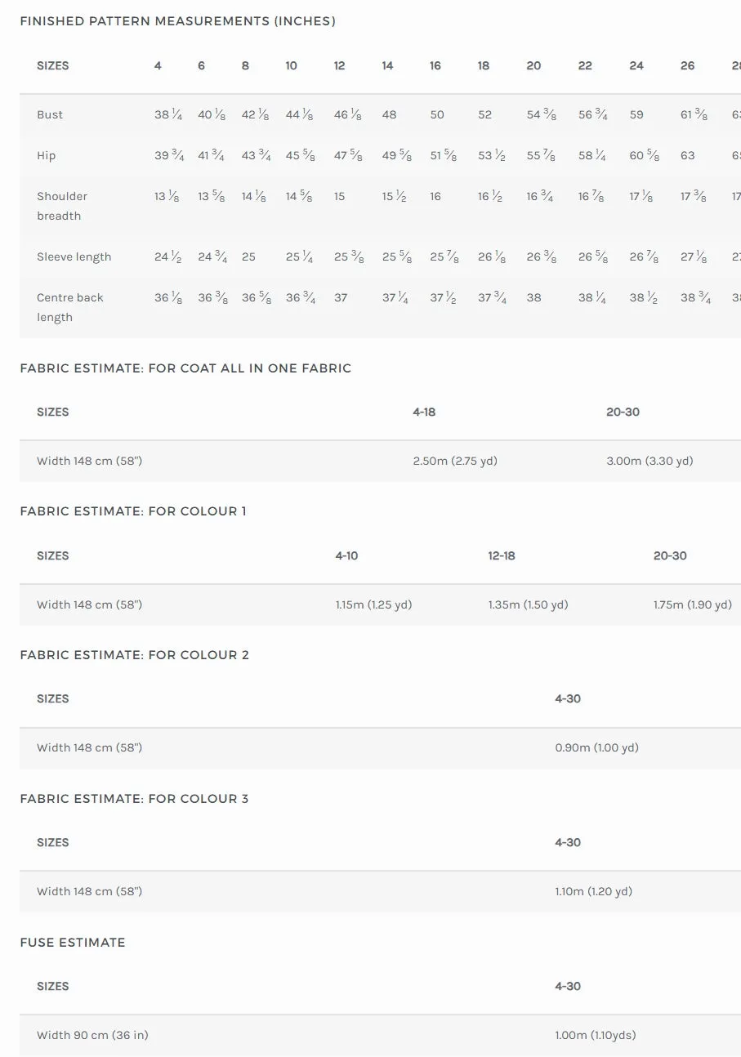
Task: Select the Bust row label
Action: (x=50, y=114)
